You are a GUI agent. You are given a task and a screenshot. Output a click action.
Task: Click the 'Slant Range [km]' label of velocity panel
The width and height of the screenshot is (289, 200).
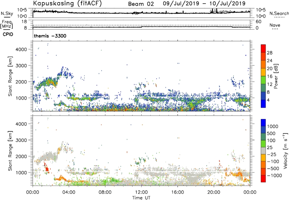pyautogui.click(x=10, y=151)
